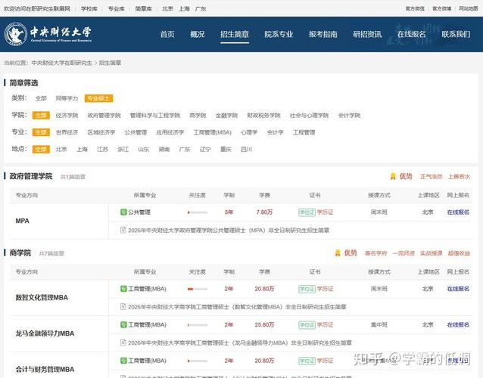This screenshot has height=378, width=483.
Task: Click 优势 medal icon in 商学院 header
Action: pyautogui.click(x=338, y=253)
